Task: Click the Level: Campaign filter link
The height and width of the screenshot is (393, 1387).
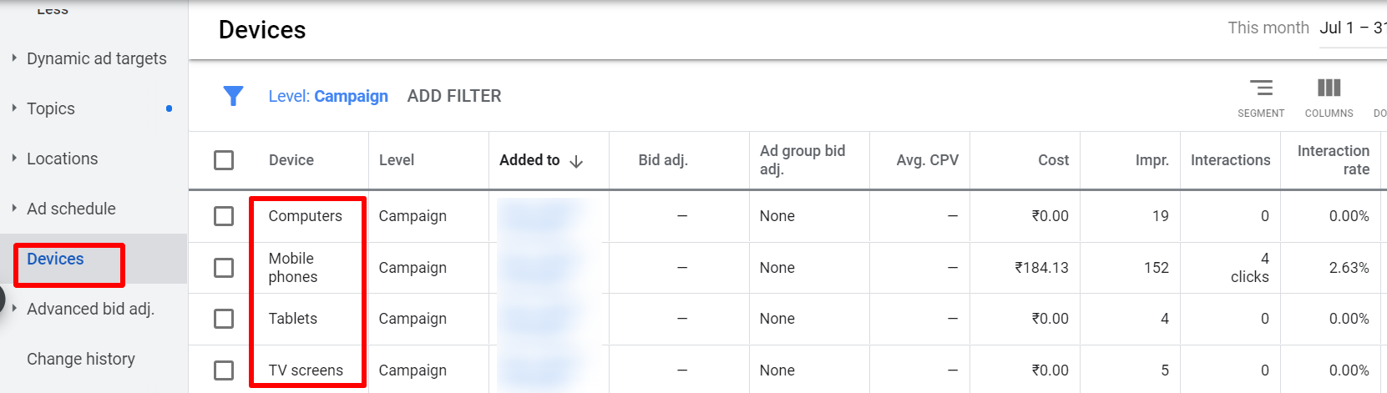Action: 328,96
